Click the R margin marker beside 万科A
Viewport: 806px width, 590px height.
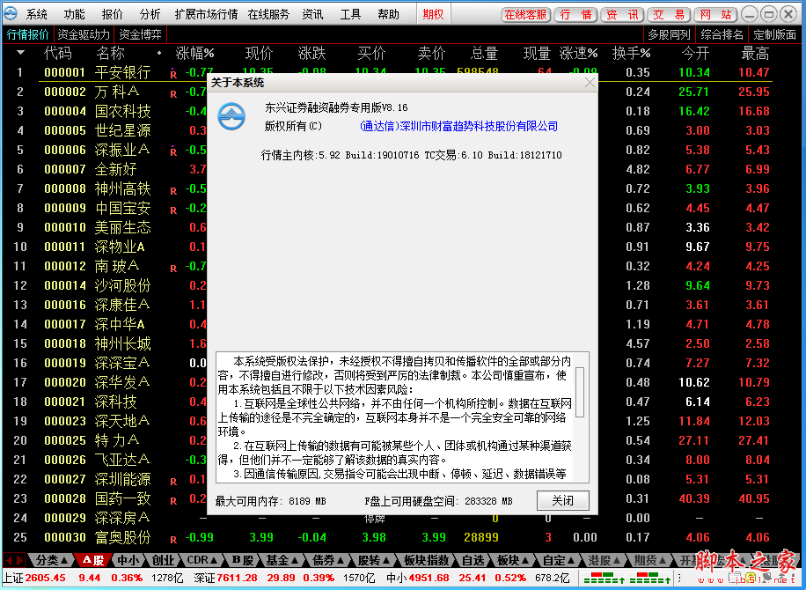tap(173, 94)
